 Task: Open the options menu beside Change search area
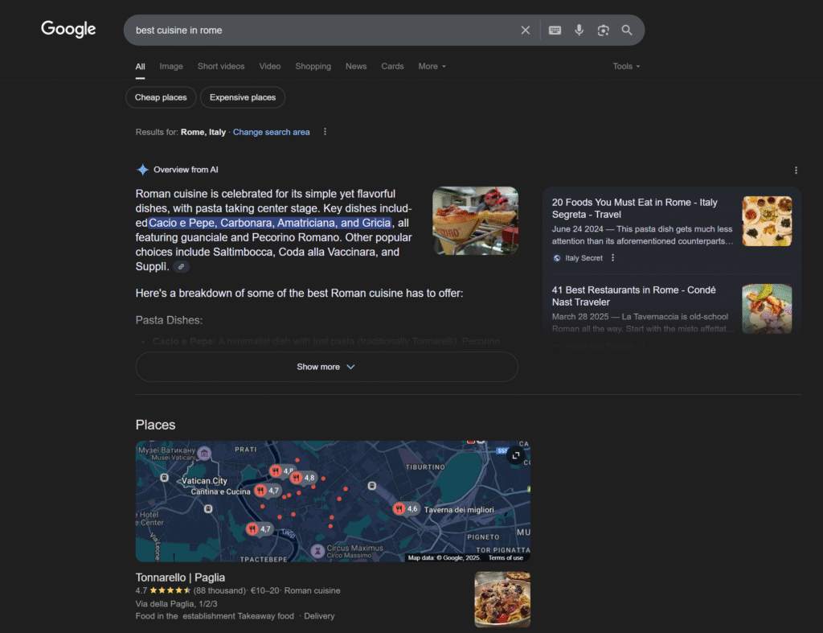[325, 132]
